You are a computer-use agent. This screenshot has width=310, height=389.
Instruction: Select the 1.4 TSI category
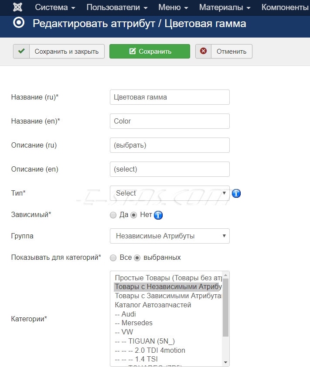(168, 359)
